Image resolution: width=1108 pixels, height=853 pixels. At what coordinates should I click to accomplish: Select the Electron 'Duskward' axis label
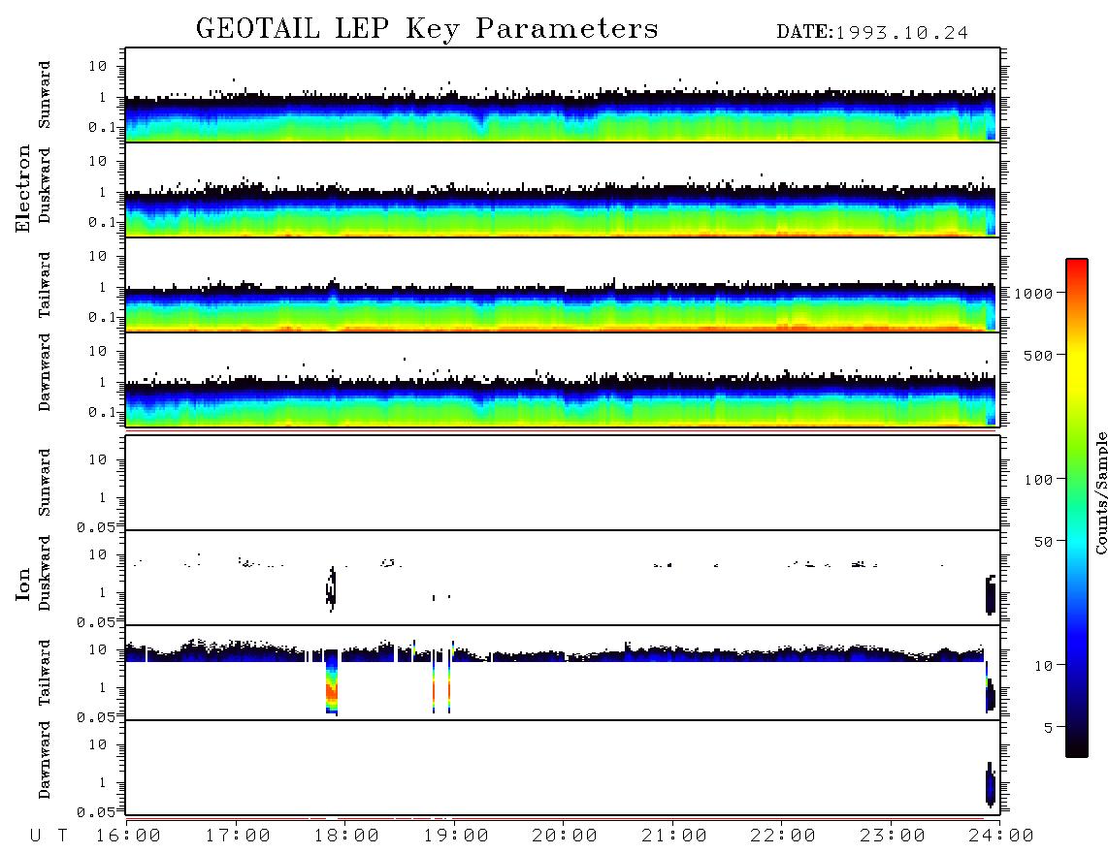pos(44,186)
